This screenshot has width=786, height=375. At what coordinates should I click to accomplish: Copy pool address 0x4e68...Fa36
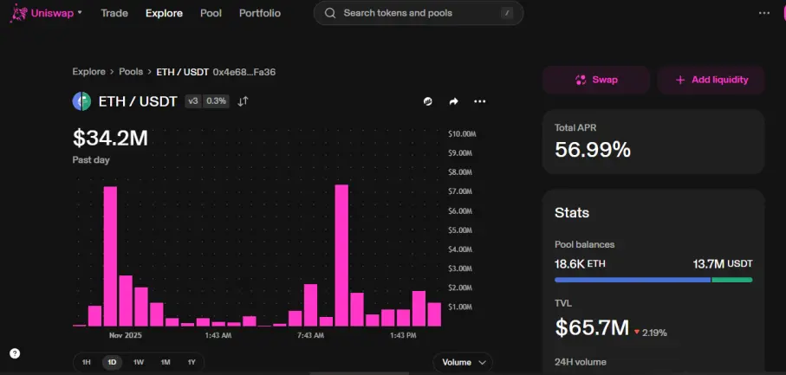244,72
